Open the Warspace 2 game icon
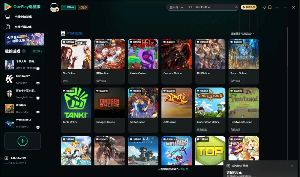The height and width of the screenshot is (177, 300). pos(9,123)
